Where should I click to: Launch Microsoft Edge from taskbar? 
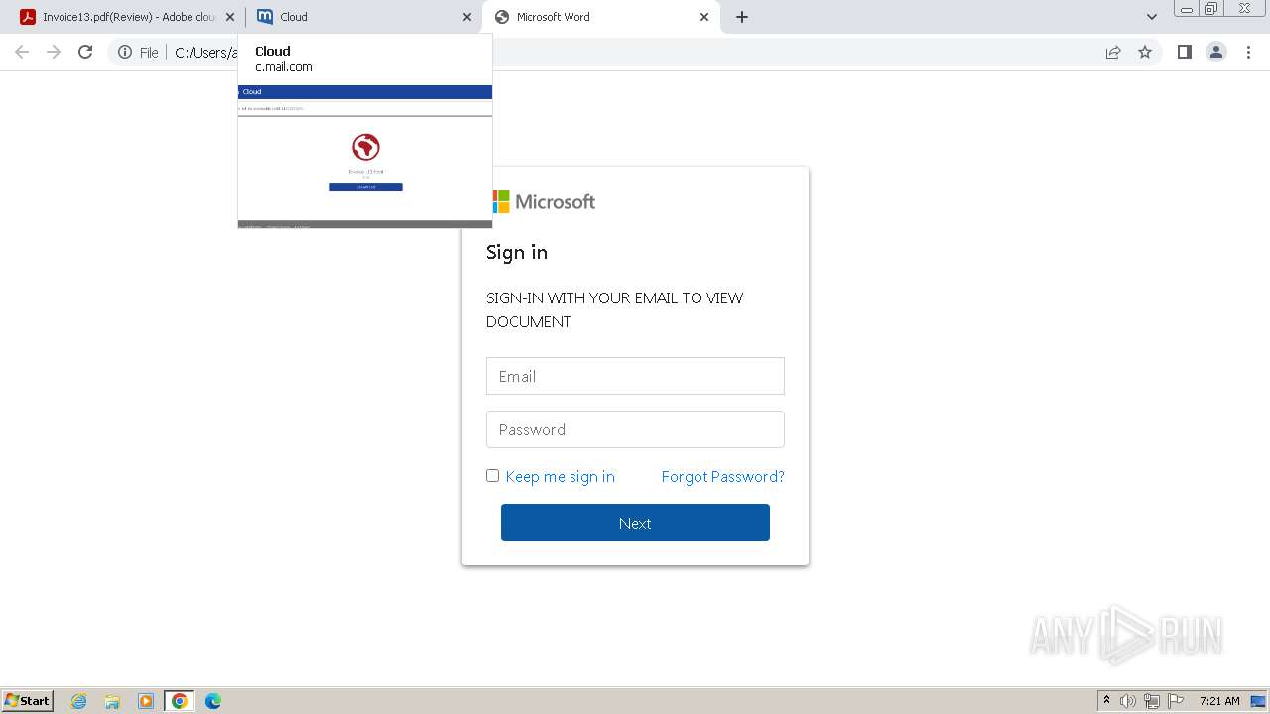213,701
